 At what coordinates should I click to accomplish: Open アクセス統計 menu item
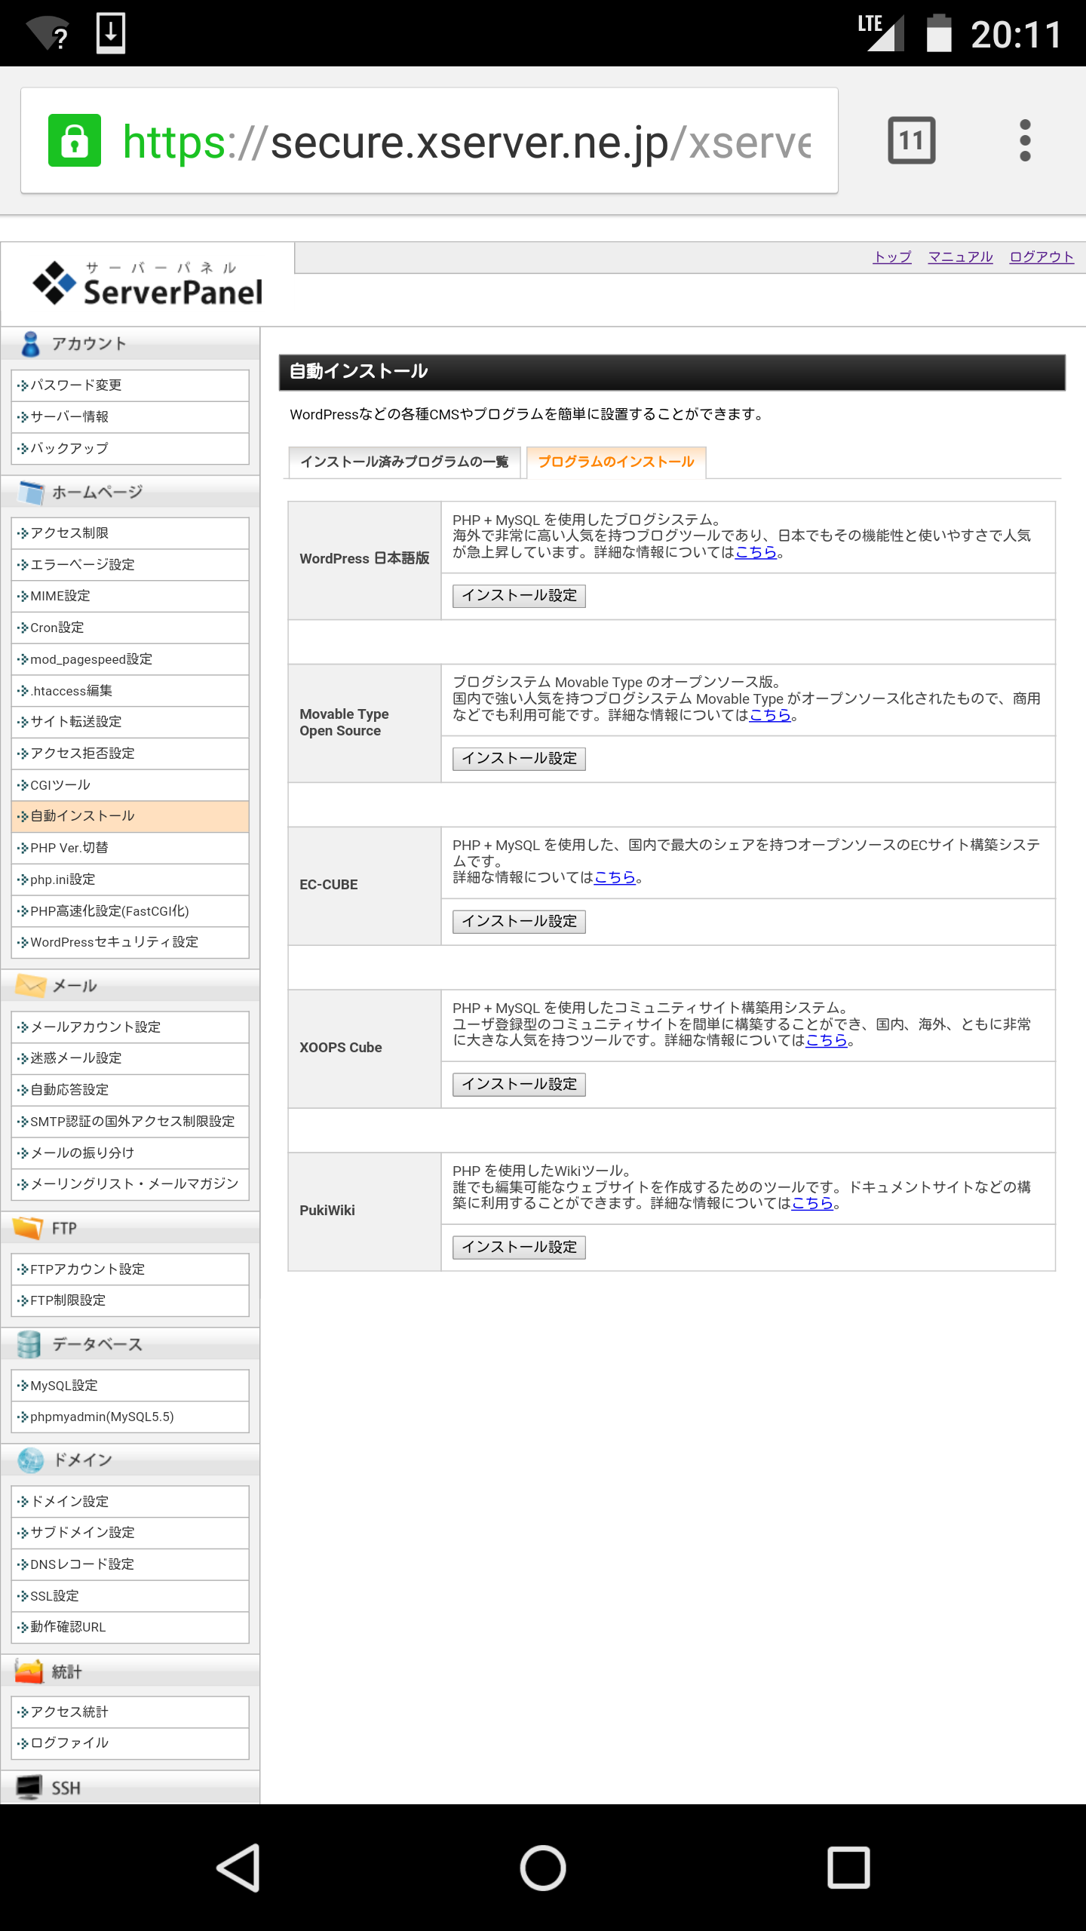point(130,1712)
